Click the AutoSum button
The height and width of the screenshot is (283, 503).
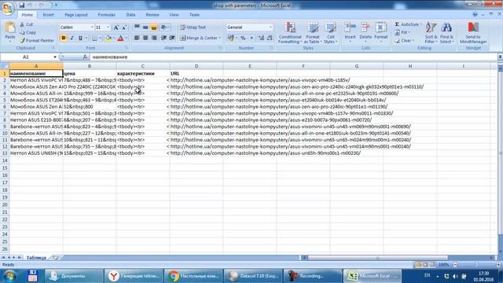coord(406,24)
